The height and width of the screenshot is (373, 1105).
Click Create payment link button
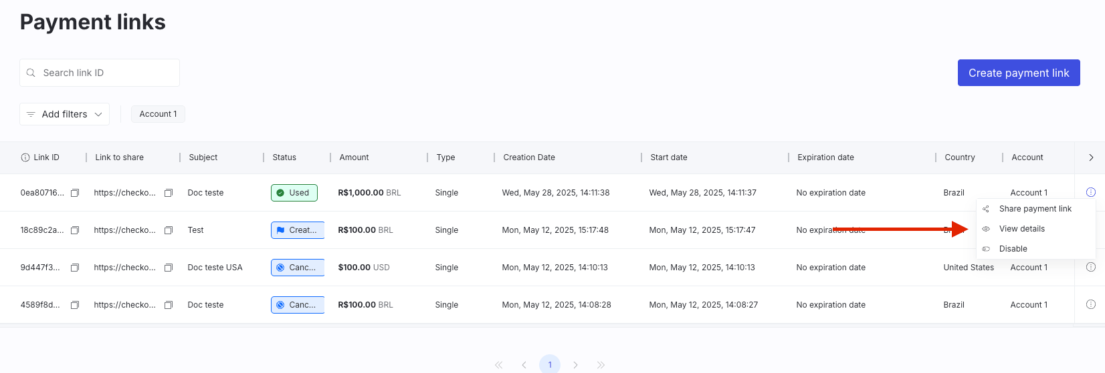[1019, 73]
